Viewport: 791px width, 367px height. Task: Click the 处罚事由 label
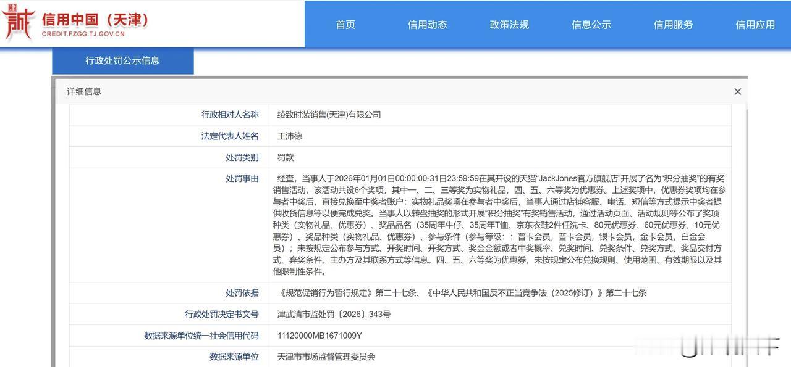coord(242,179)
